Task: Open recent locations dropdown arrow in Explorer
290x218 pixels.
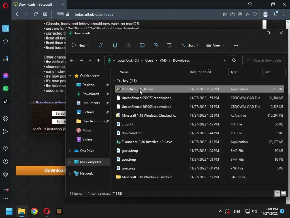Action: 90,60
